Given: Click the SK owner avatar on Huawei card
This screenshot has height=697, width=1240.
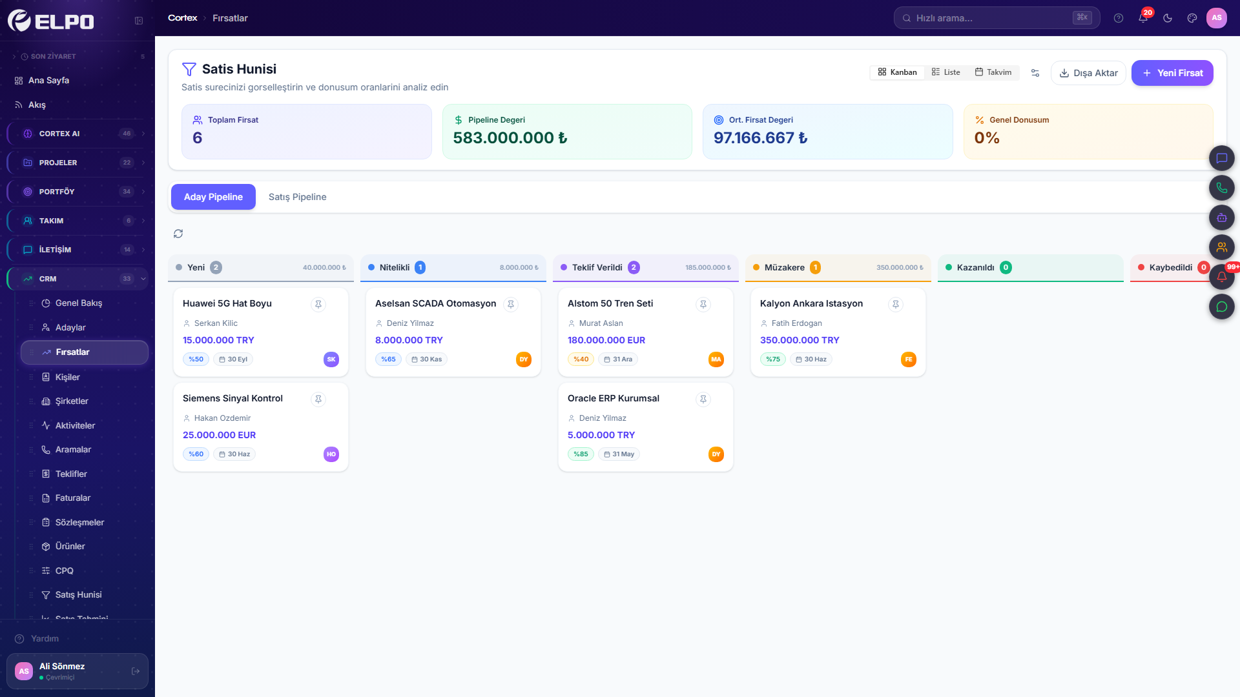Looking at the screenshot, I should pos(331,359).
